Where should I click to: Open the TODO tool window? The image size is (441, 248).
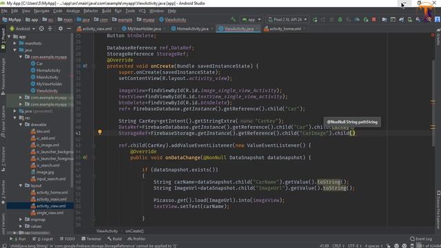pyautogui.click(x=68, y=239)
